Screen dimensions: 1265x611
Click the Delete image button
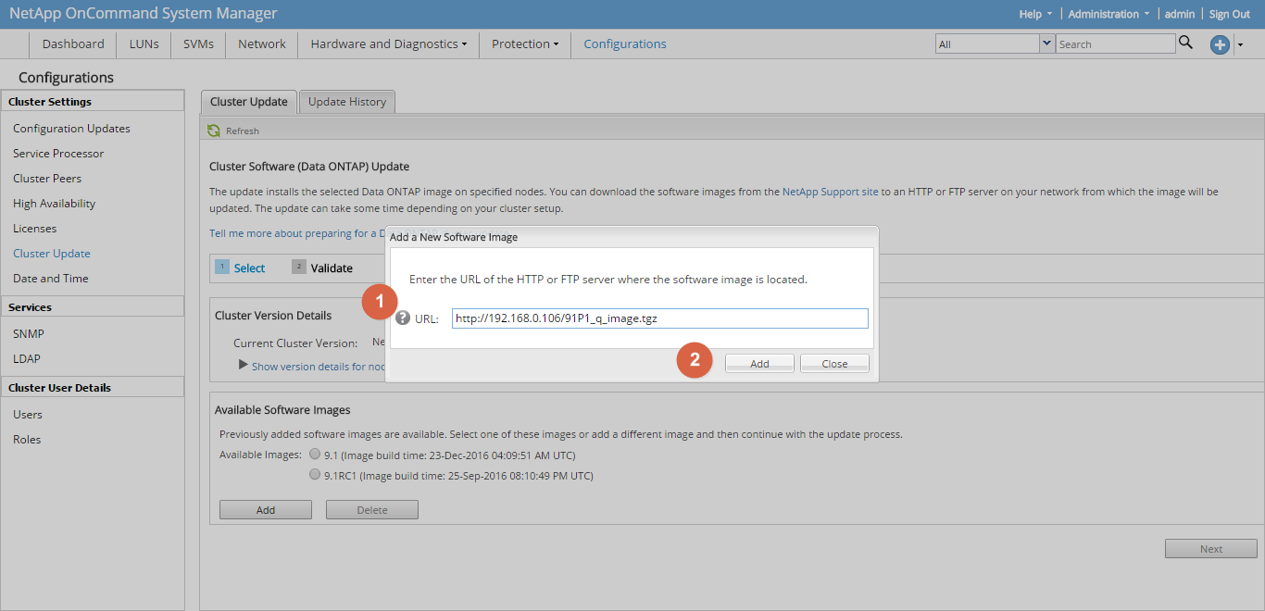tap(372, 510)
